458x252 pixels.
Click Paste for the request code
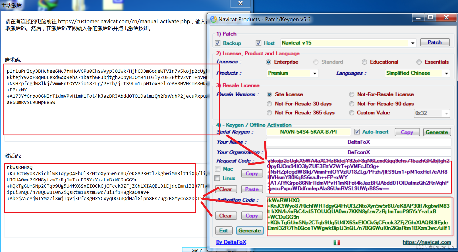[x=252, y=189]
